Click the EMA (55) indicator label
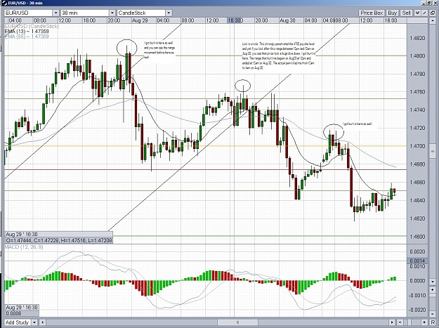This screenshot has height=328, width=439. (x=27, y=37)
